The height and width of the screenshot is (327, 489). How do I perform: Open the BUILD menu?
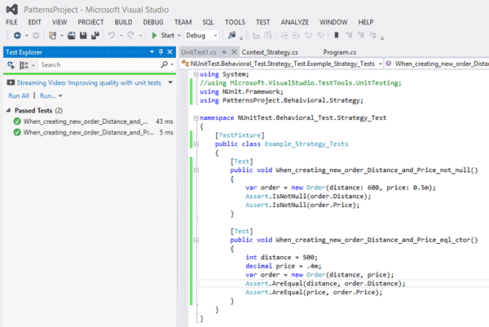pos(124,22)
